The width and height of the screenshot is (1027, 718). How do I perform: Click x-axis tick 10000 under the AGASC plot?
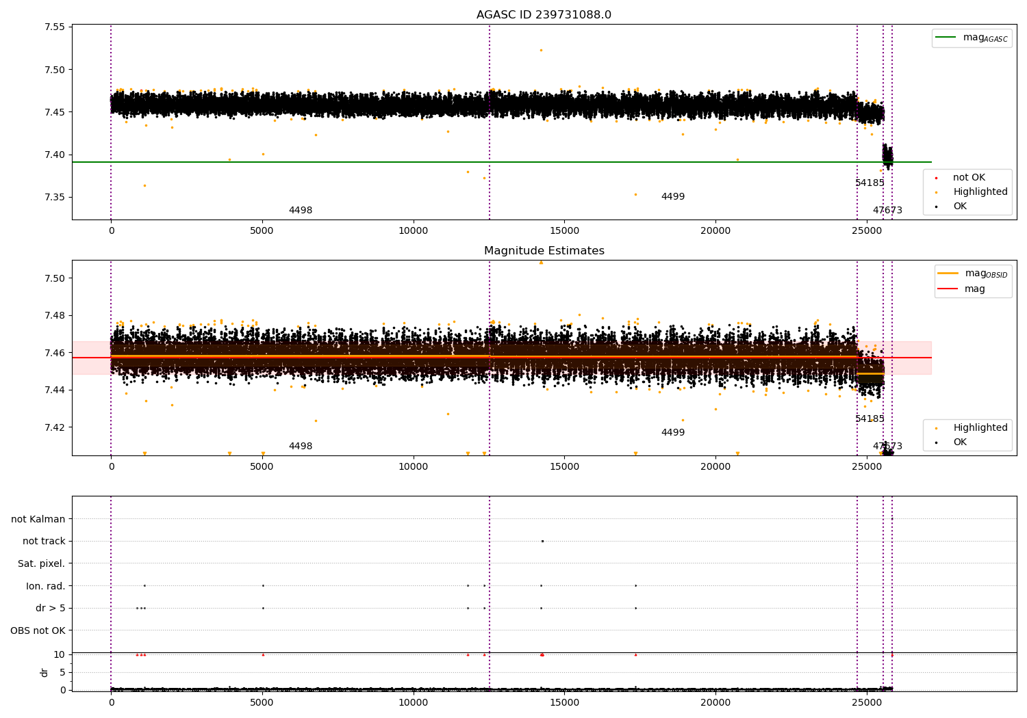413,230
